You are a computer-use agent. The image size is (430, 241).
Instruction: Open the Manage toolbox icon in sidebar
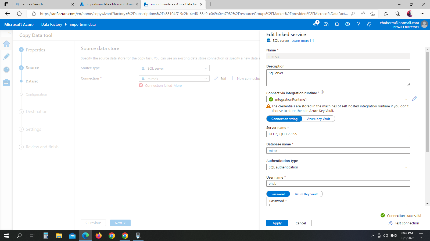tap(6, 82)
